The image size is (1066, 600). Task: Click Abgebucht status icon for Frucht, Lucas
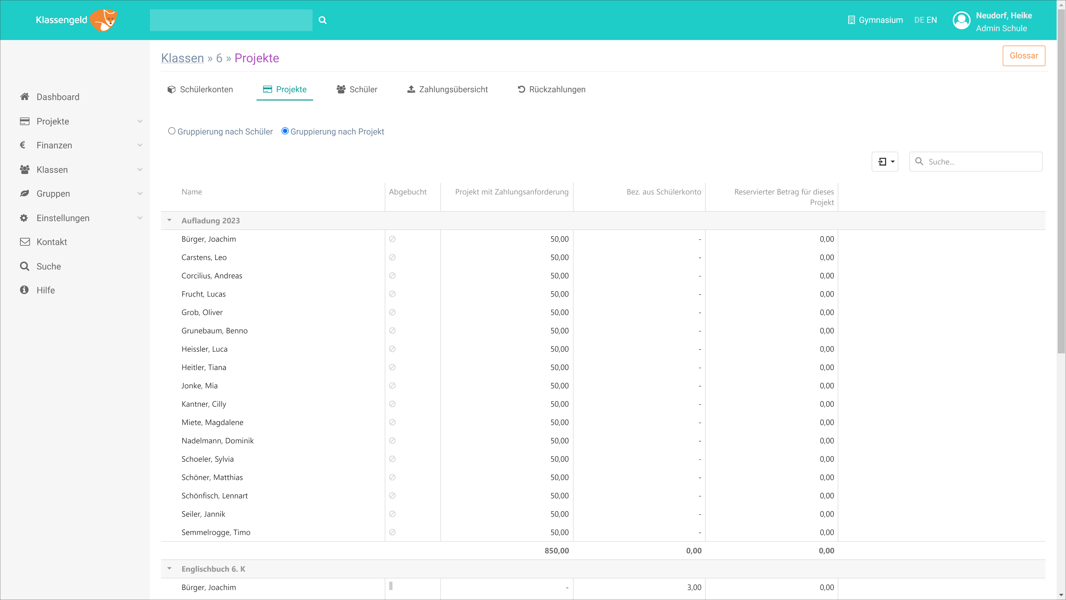(392, 294)
